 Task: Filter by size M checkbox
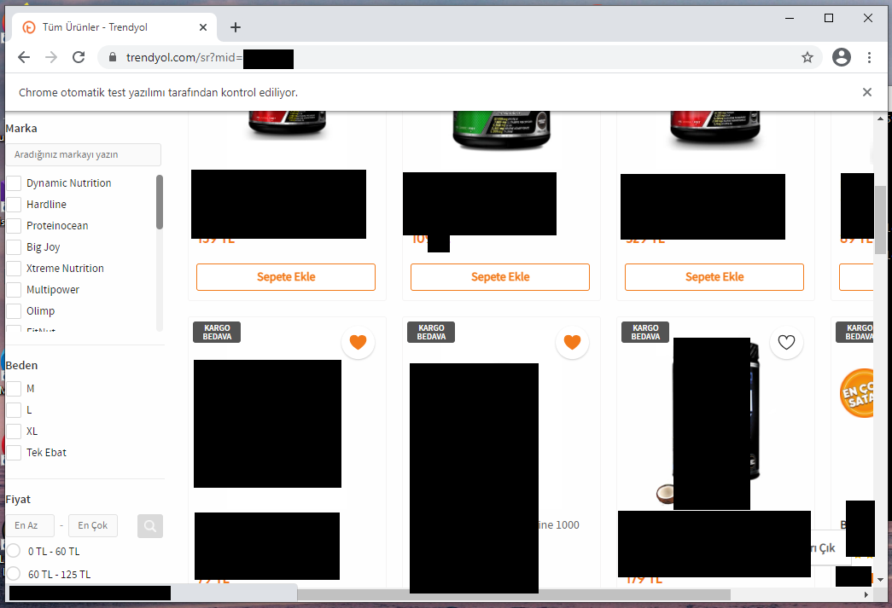coord(15,389)
